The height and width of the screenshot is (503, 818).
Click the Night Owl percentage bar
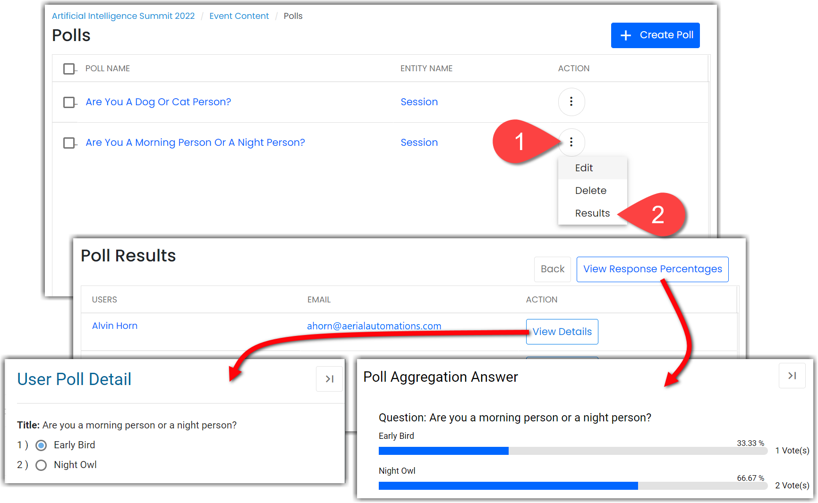coord(572,486)
